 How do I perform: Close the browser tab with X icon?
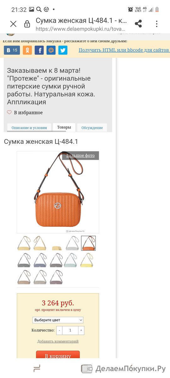tap(13, 24)
